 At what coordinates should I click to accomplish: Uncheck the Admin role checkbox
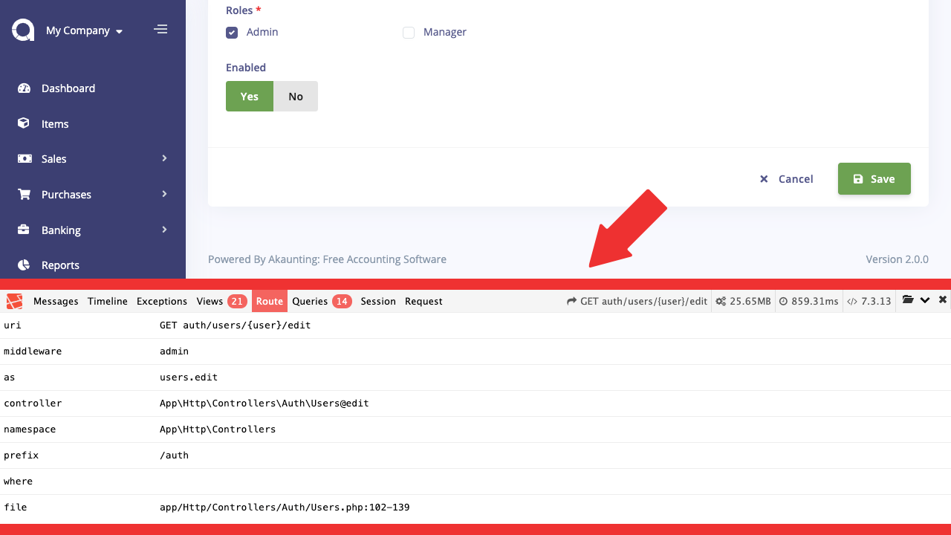click(x=232, y=33)
